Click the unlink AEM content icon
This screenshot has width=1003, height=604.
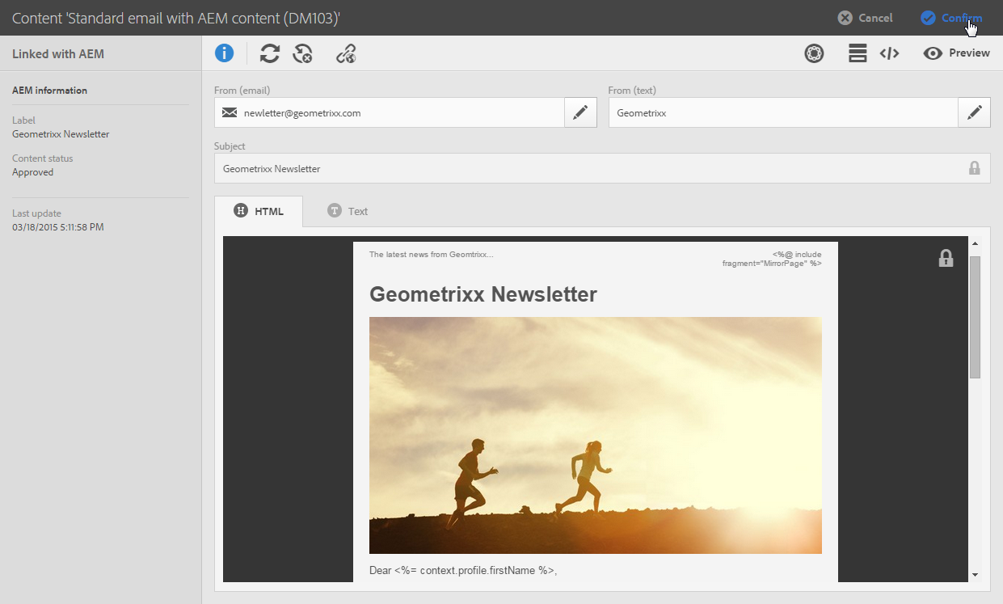click(x=346, y=53)
